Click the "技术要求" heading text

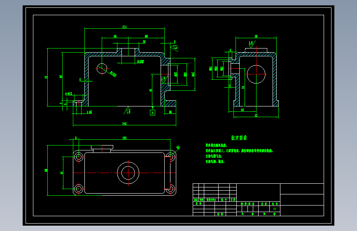239,138
